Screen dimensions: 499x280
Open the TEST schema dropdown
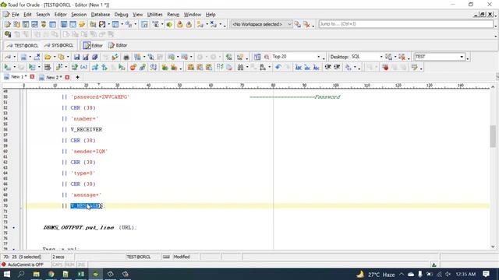pos(462,57)
